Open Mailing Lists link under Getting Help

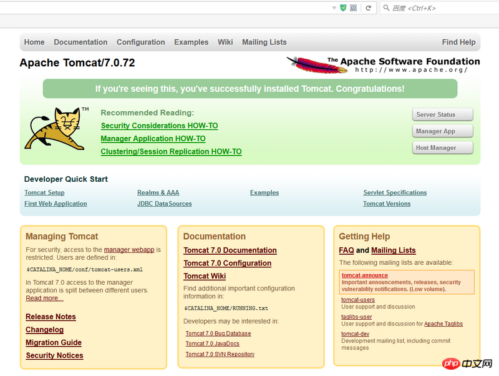(394, 250)
